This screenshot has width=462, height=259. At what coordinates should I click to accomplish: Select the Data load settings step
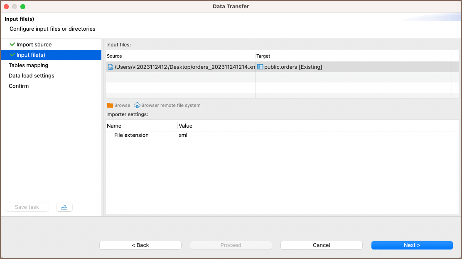click(x=32, y=75)
